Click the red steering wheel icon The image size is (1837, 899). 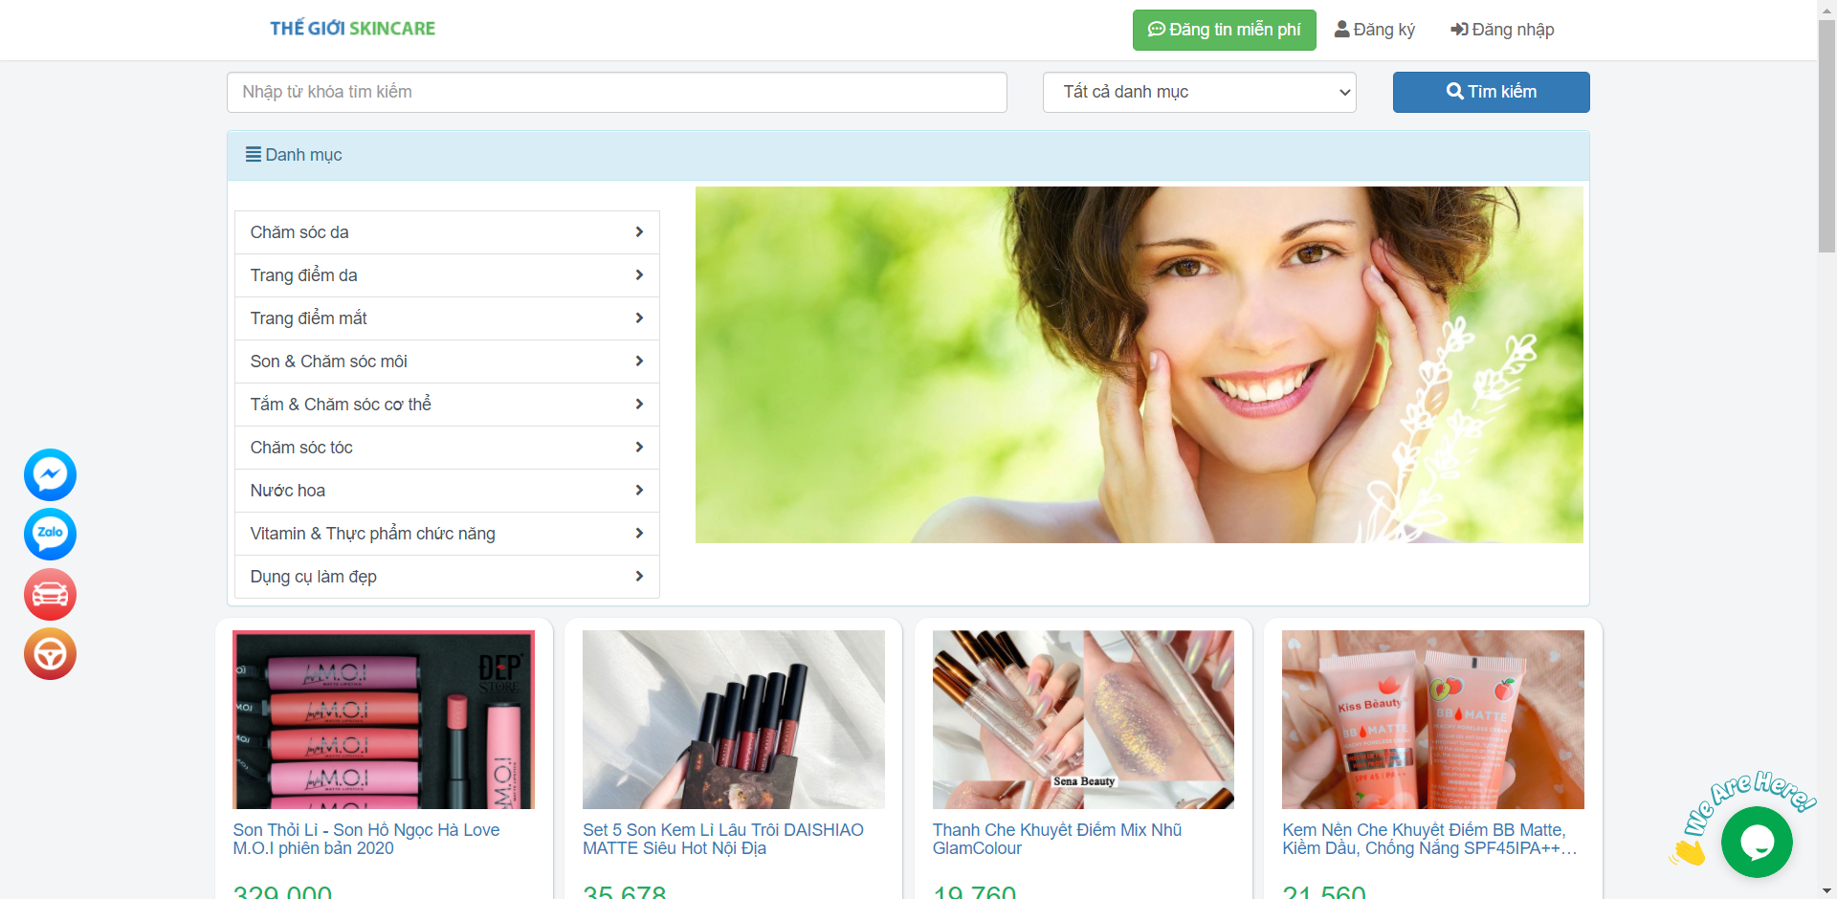click(x=49, y=654)
